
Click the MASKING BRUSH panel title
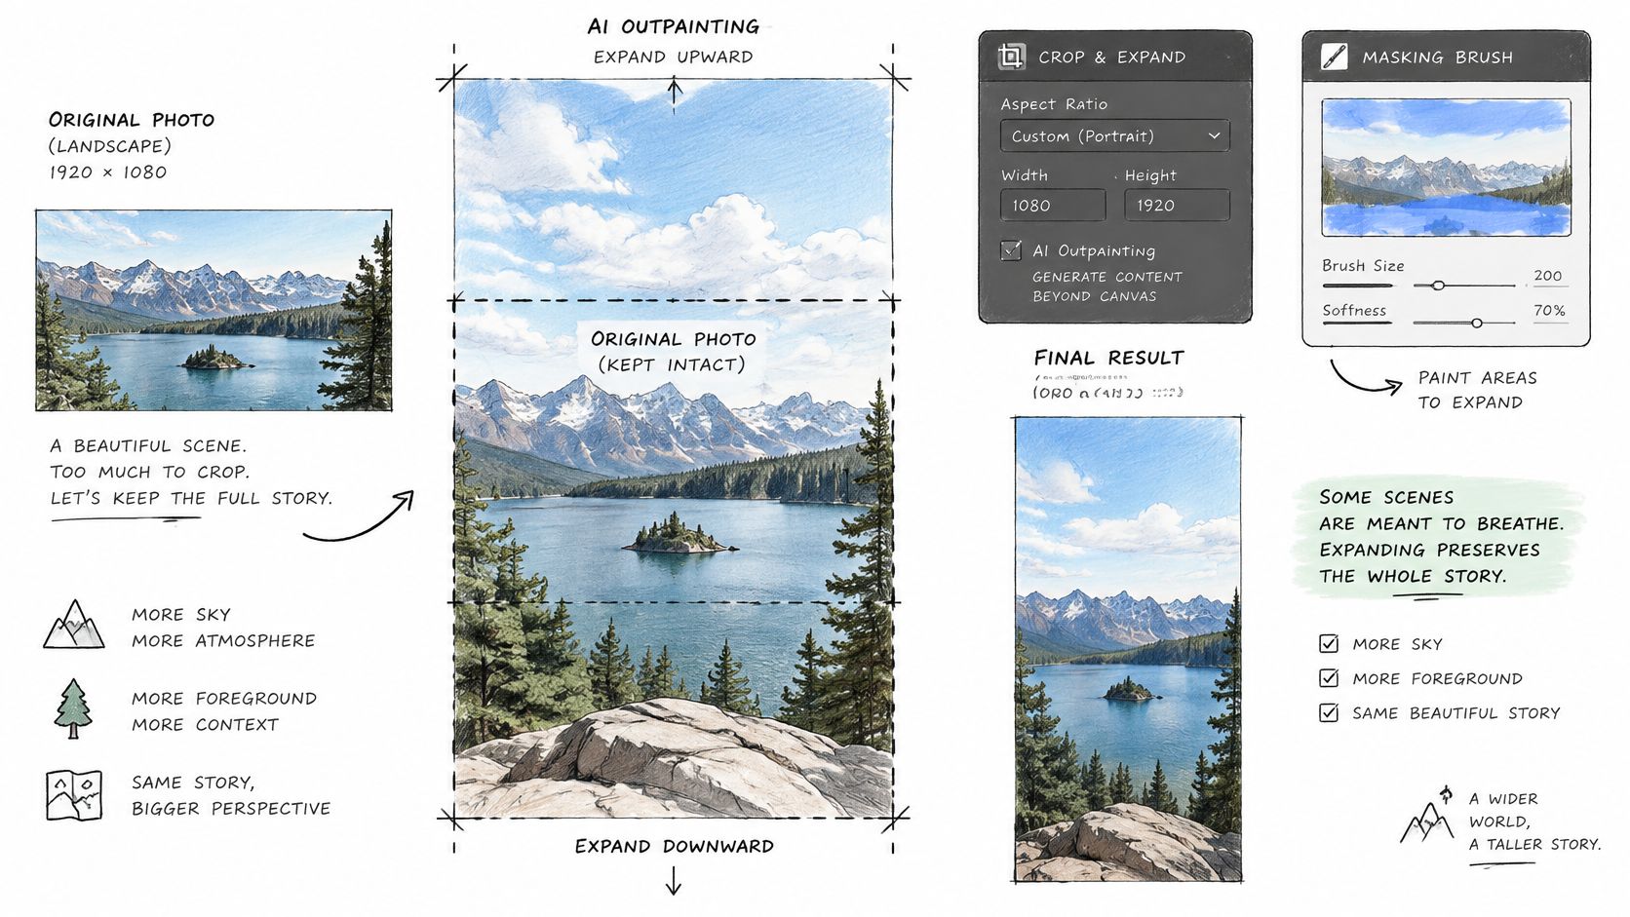click(x=1438, y=57)
